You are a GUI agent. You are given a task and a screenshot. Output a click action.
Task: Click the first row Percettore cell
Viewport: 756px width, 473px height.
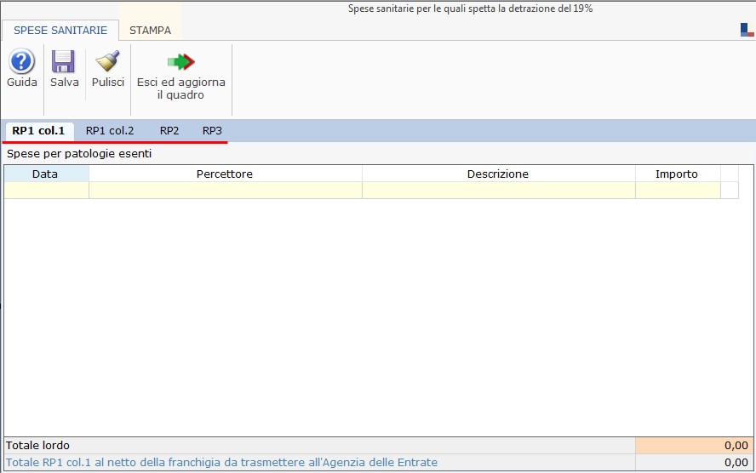[225, 191]
